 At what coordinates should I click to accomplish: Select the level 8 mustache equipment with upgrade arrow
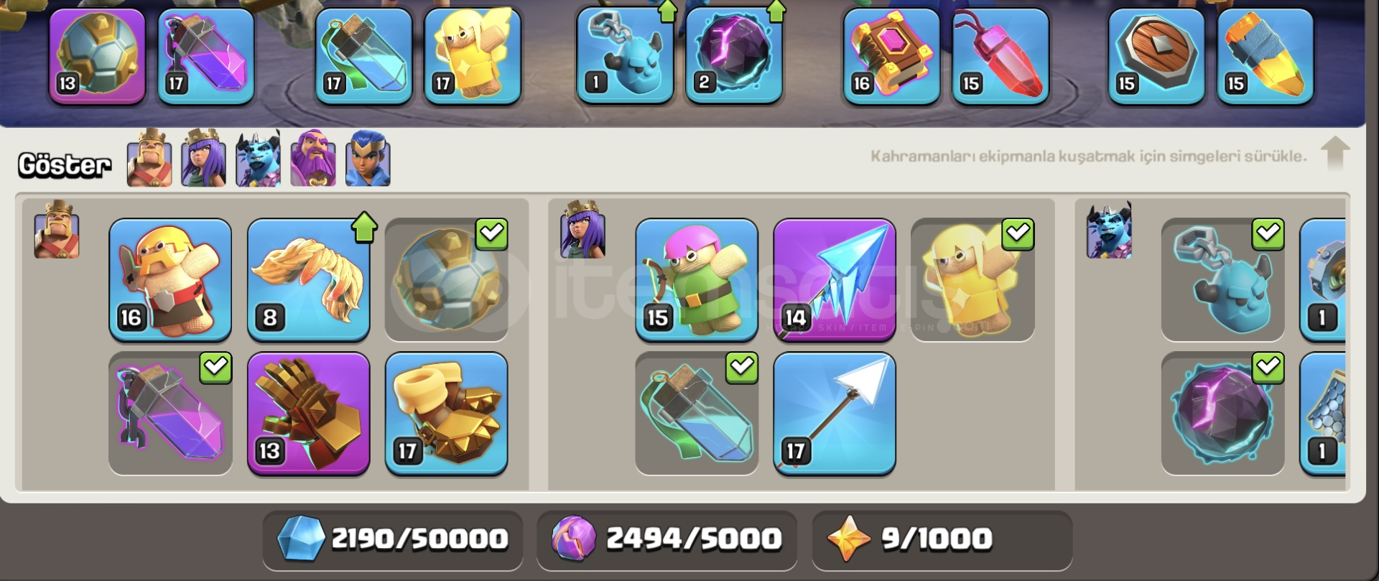click(309, 279)
